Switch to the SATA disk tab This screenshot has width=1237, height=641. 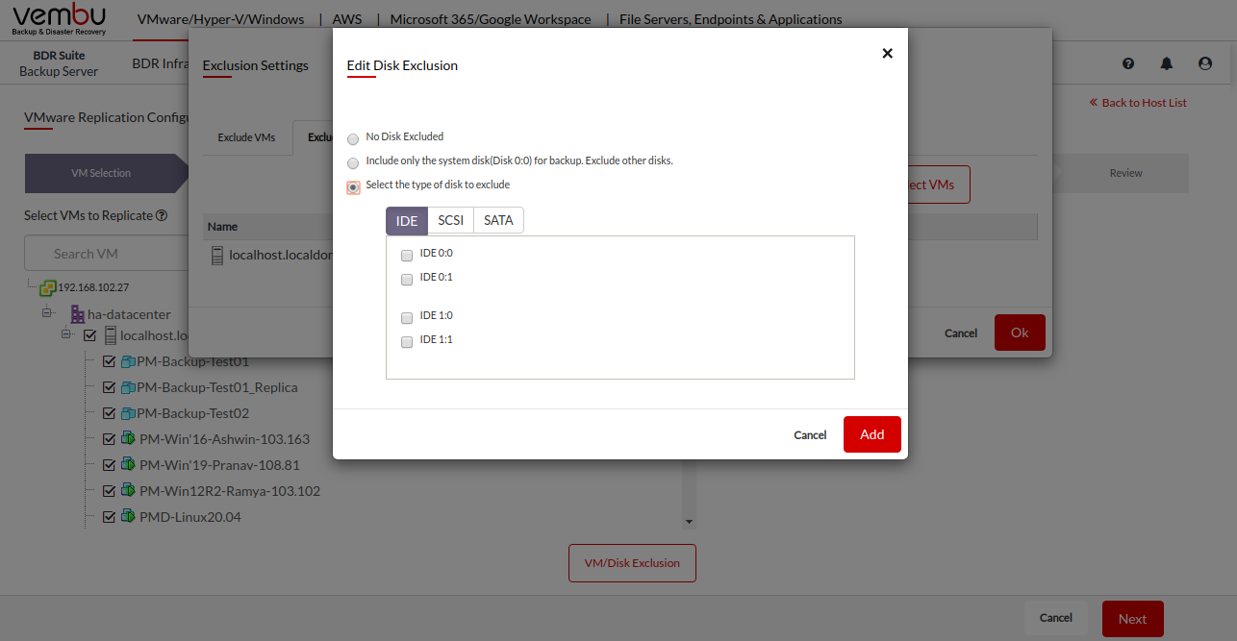498,221
